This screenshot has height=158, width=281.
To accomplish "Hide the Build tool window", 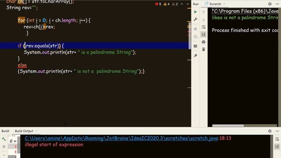I will coord(277,131).
